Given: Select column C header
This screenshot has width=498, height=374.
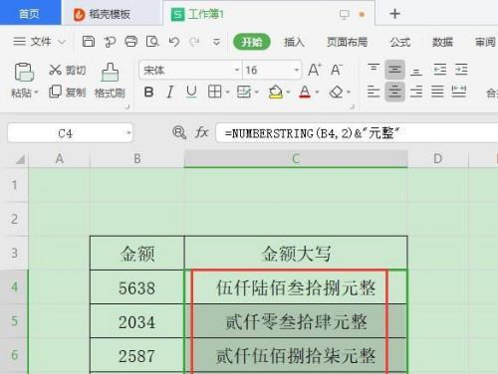Looking at the screenshot, I should 296,159.
